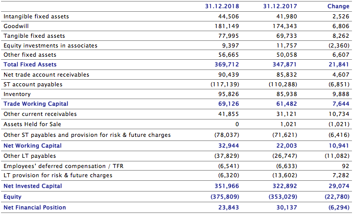Click Equity investments in associates label
The height and width of the screenshot is (214, 353).
point(50,45)
